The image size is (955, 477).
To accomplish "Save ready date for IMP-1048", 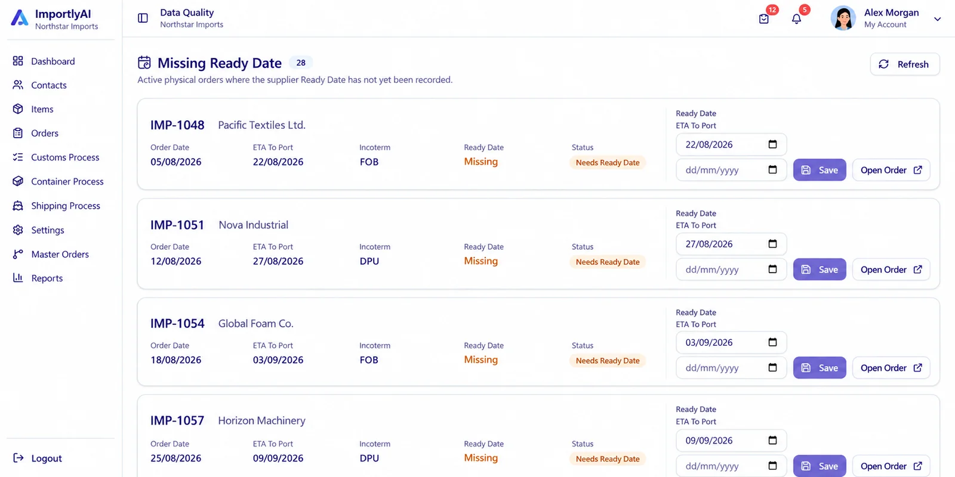I will pos(820,170).
